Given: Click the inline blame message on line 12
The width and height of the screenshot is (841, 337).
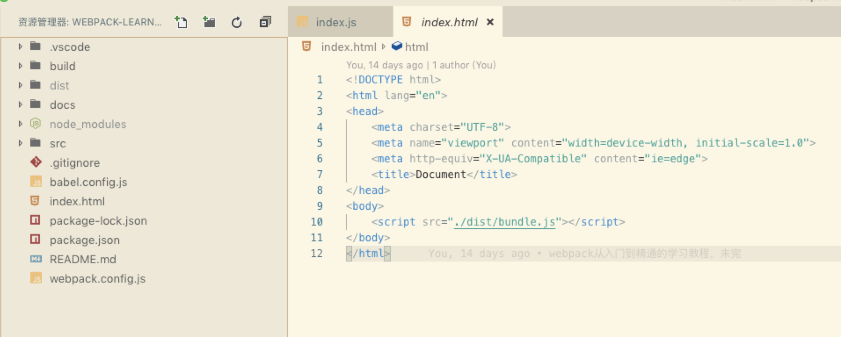Looking at the screenshot, I should coord(585,254).
